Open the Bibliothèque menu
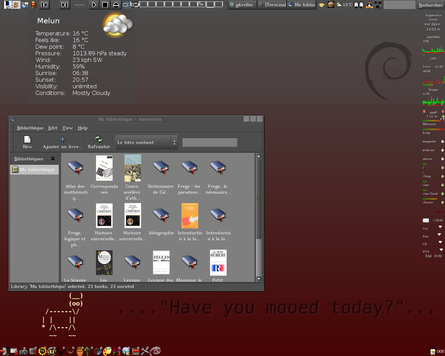This screenshot has width=445, height=356. [x=30, y=128]
